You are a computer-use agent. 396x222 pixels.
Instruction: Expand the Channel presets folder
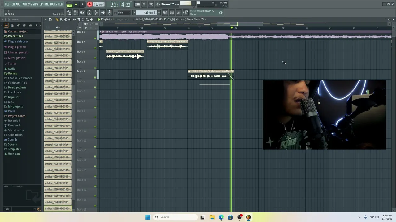click(x=18, y=52)
